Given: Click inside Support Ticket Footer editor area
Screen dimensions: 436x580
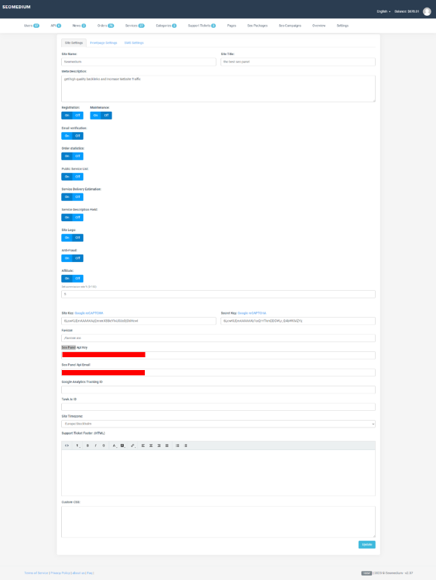Looking at the screenshot, I should pos(218,473).
